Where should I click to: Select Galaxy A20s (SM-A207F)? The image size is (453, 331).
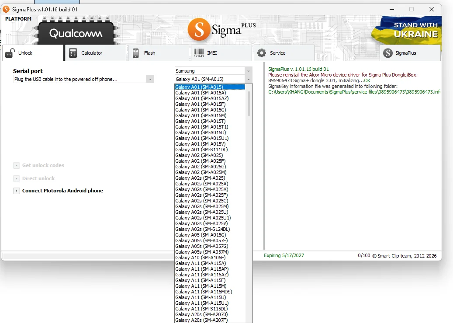click(x=210, y=320)
